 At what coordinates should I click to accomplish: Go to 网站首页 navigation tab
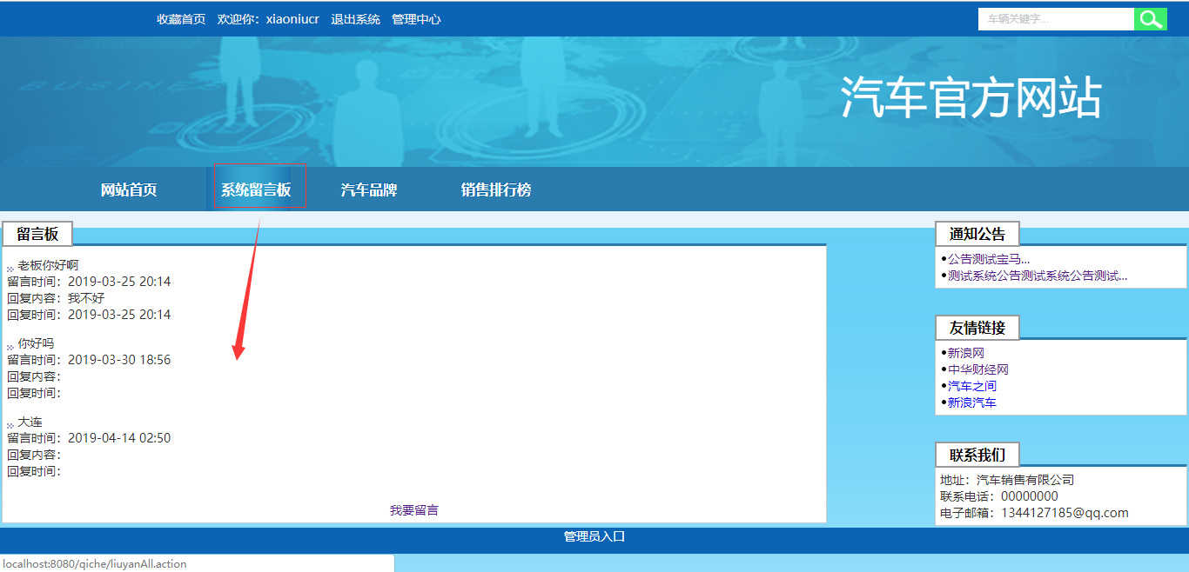[x=129, y=190]
